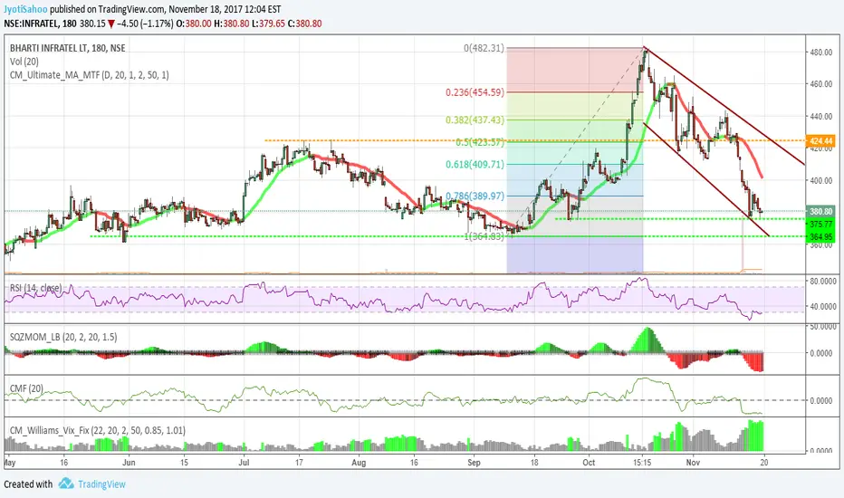Select the CMF (20) indicator label

point(26,388)
